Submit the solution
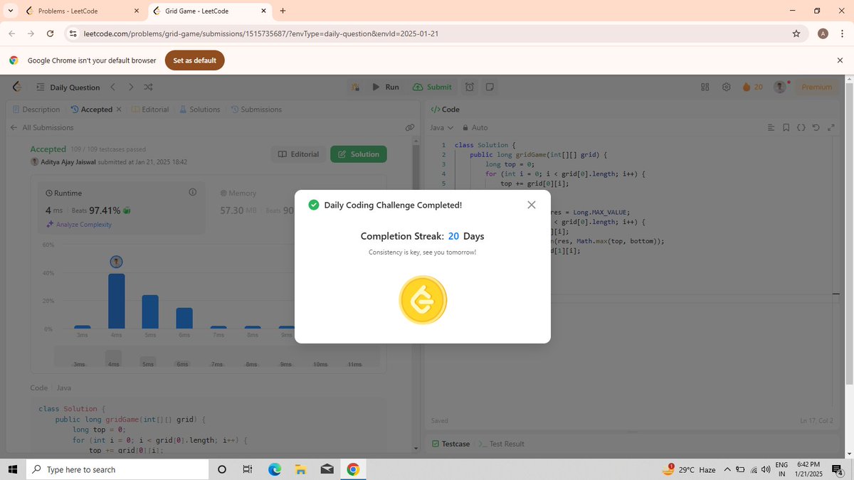 (x=432, y=87)
